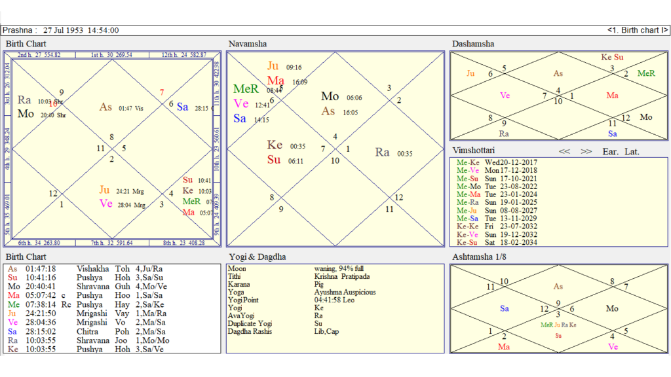
Task: Click the '<1. Birth chart I>' page selector
Action: 637,30
